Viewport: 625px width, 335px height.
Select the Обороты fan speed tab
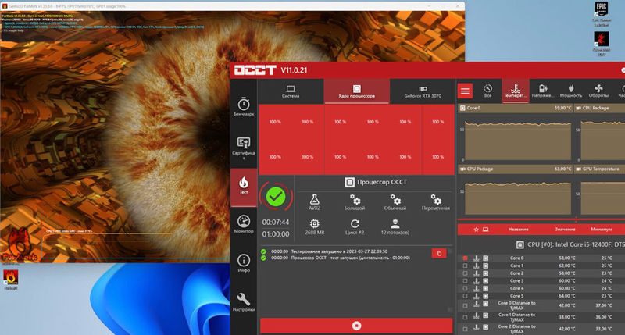pos(598,91)
